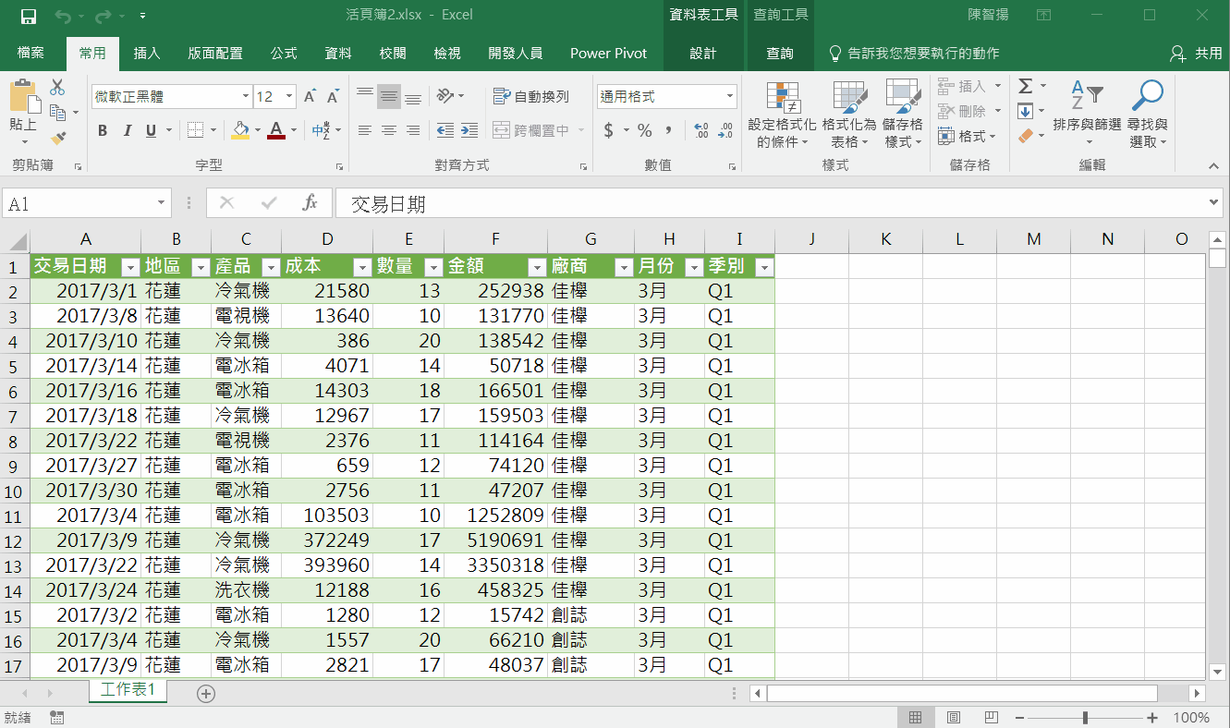Open 排序與篩選 sort and filter
The height and width of the screenshot is (728, 1230).
click(1087, 115)
